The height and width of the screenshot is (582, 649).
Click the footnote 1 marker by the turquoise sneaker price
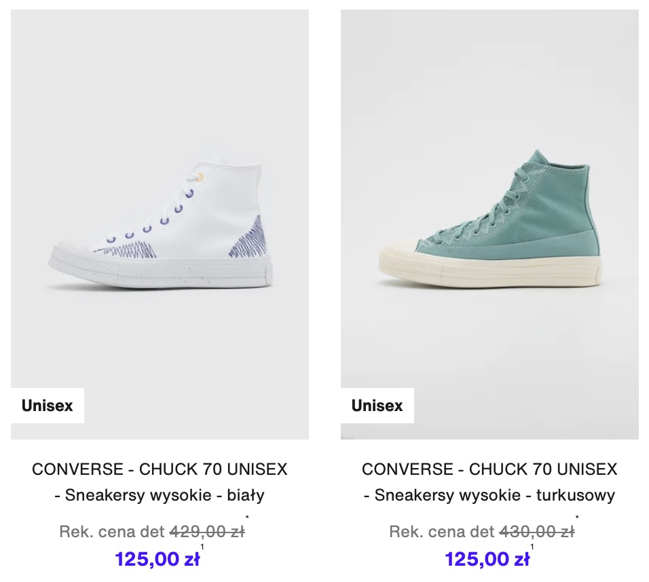click(x=532, y=547)
